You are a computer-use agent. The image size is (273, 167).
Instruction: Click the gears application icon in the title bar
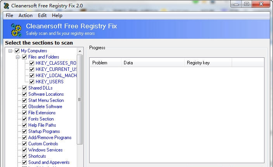(x=7, y=5)
